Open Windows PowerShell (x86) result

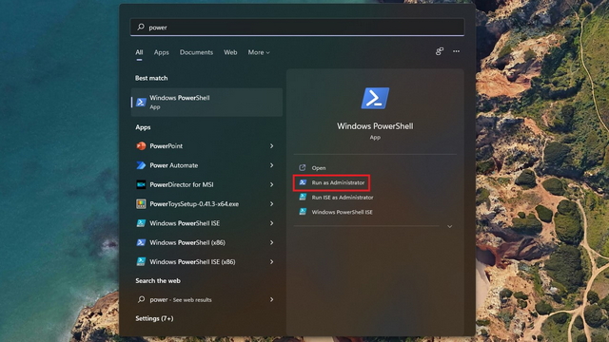(206, 243)
